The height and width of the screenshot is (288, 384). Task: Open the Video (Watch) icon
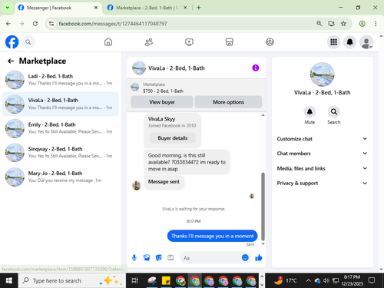[189, 42]
